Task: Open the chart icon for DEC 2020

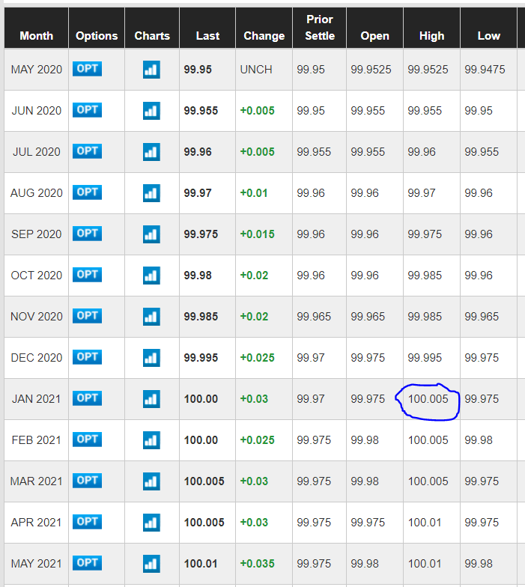Action: pos(151,358)
